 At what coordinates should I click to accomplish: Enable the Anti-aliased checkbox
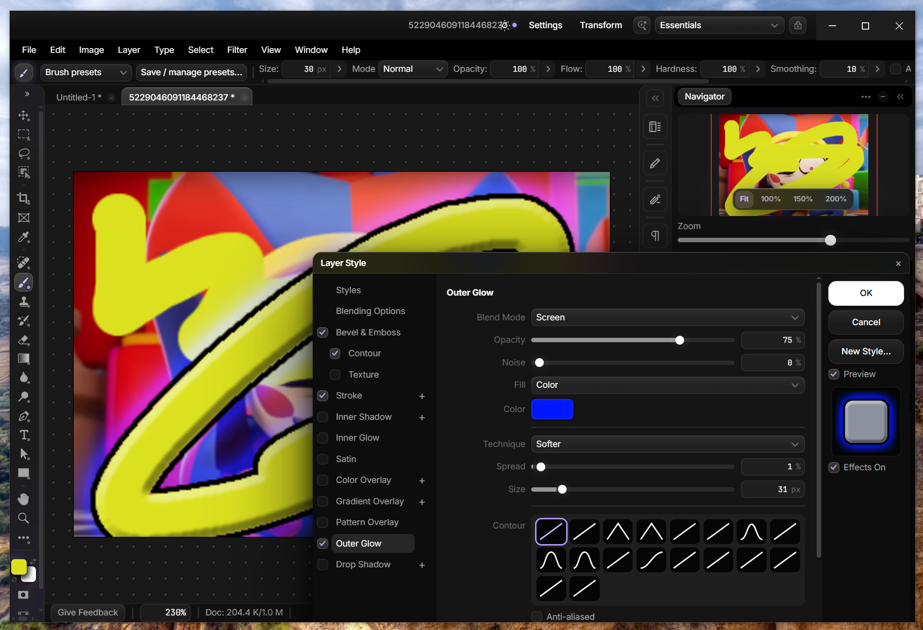(537, 617)
